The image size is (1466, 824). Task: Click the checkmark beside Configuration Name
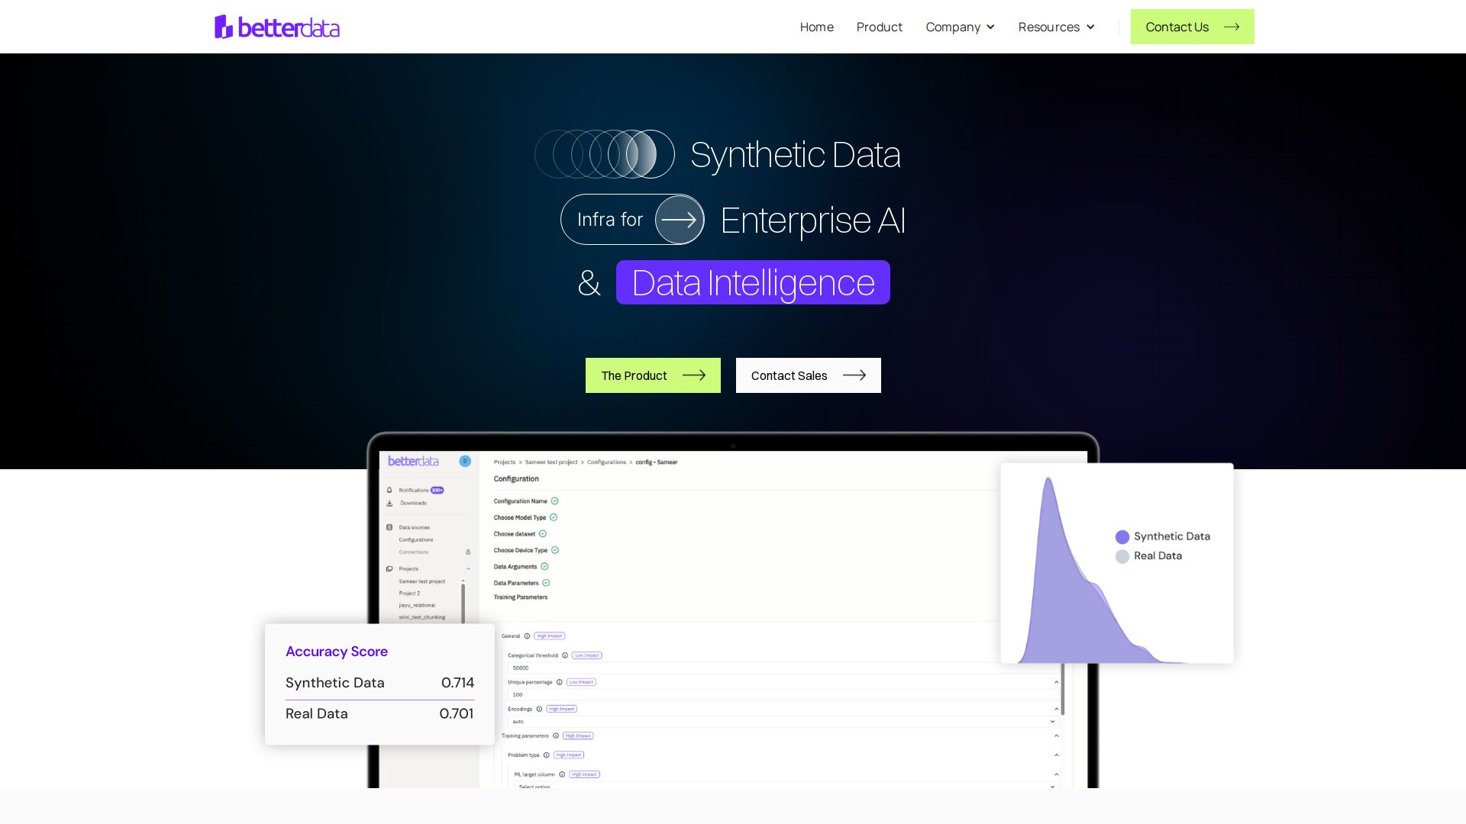tap(555, 501)
